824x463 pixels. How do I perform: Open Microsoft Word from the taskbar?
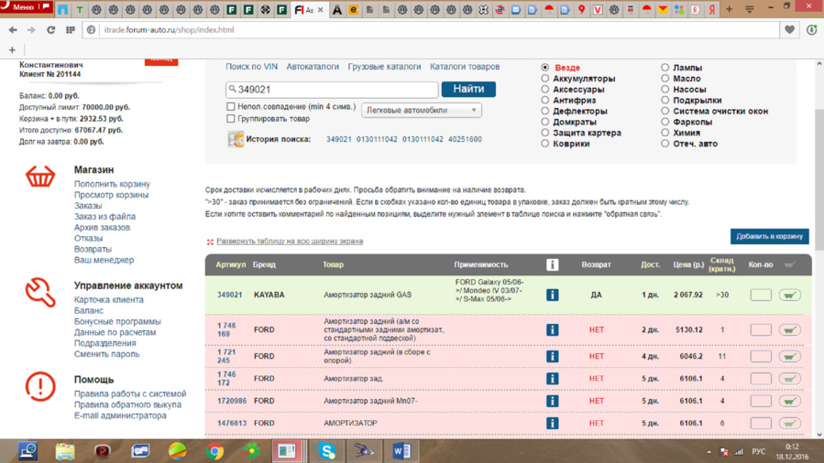pyautogui.click(x=402, y=451)
